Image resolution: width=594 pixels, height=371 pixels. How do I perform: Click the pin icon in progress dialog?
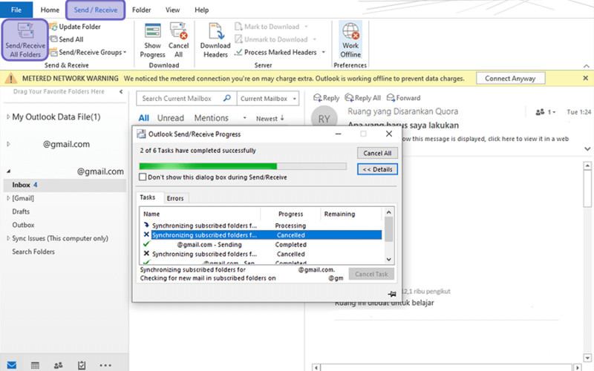tap(392, 294)
